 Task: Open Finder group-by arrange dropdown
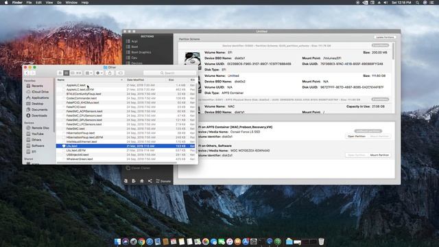click(x=88, y=73)
